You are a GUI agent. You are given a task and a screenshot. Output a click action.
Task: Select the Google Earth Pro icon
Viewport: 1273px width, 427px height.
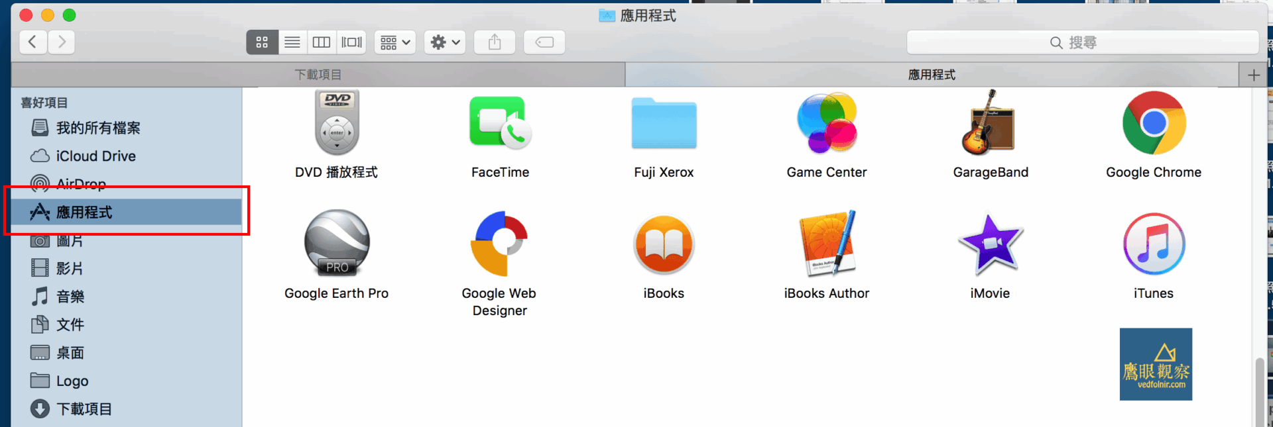(x=337, y=243)
